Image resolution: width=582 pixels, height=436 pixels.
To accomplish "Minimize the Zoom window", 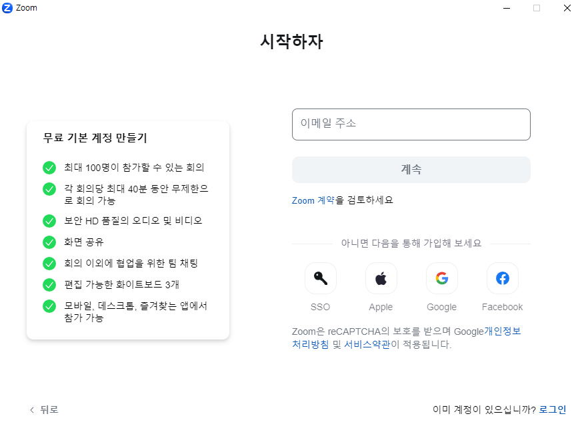I will [x=506, y=8].
